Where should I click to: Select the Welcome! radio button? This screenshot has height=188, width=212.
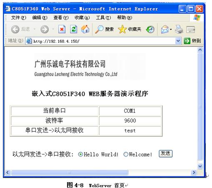(126, 154)
